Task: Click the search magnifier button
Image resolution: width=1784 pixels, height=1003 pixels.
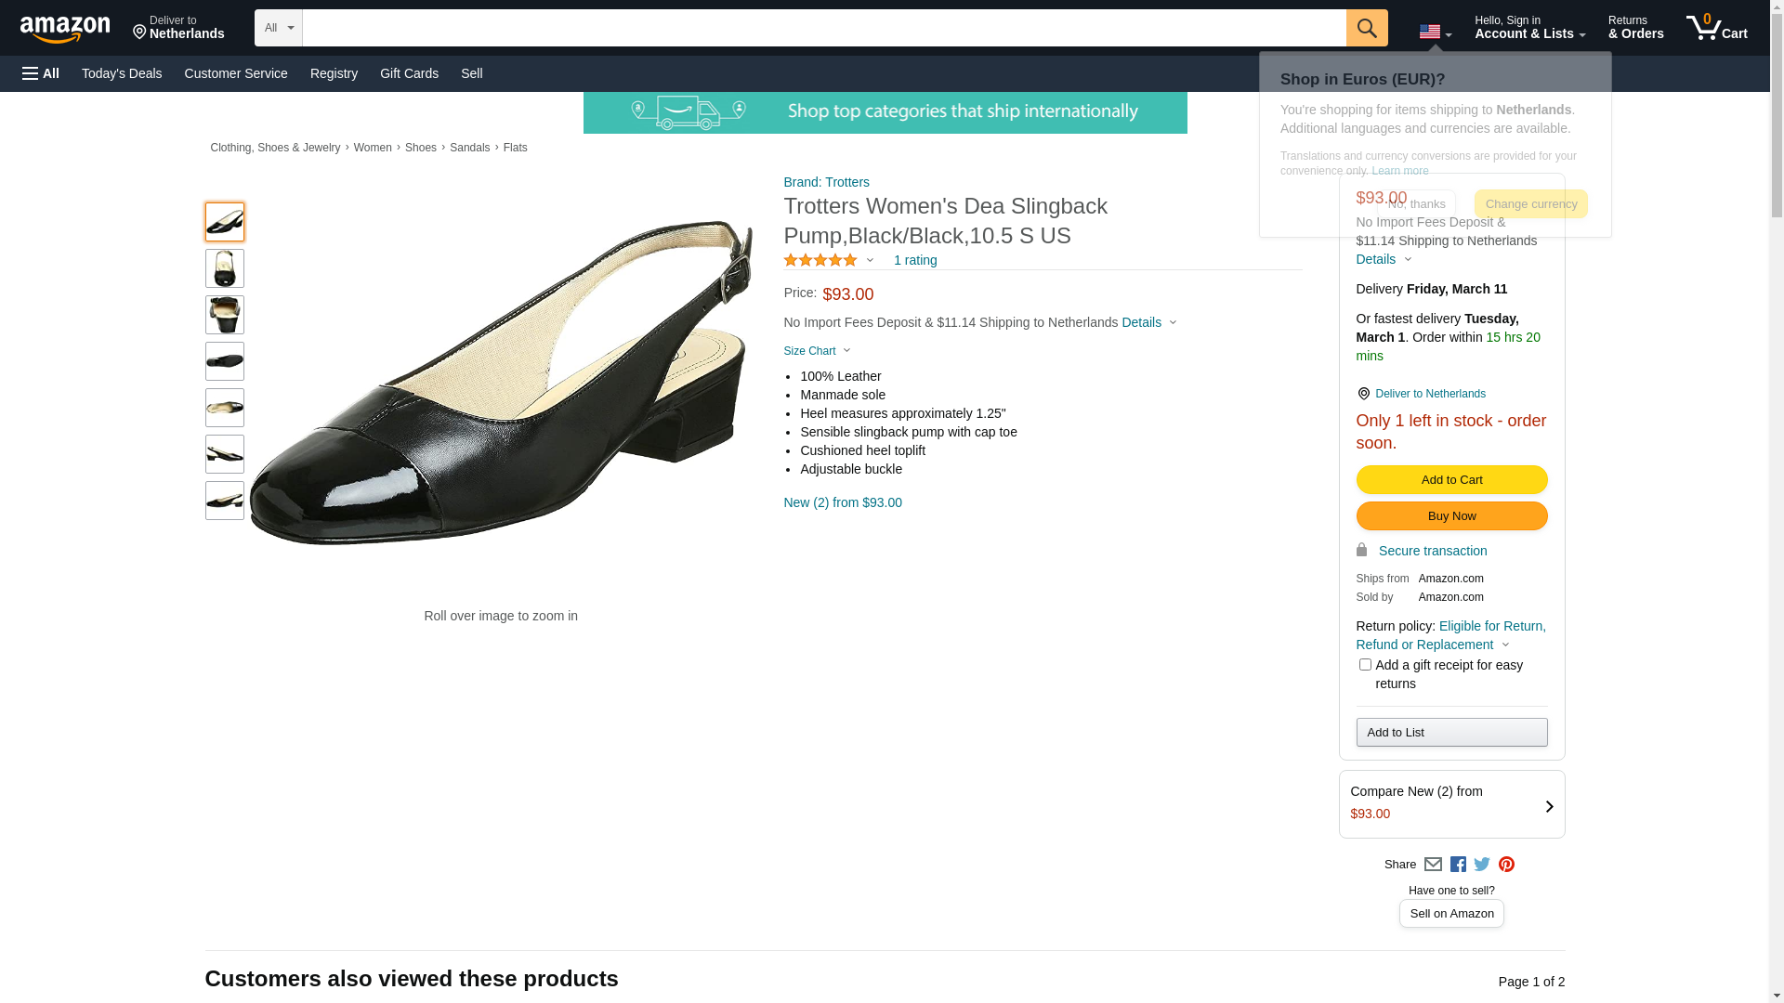Action: 1366,28
